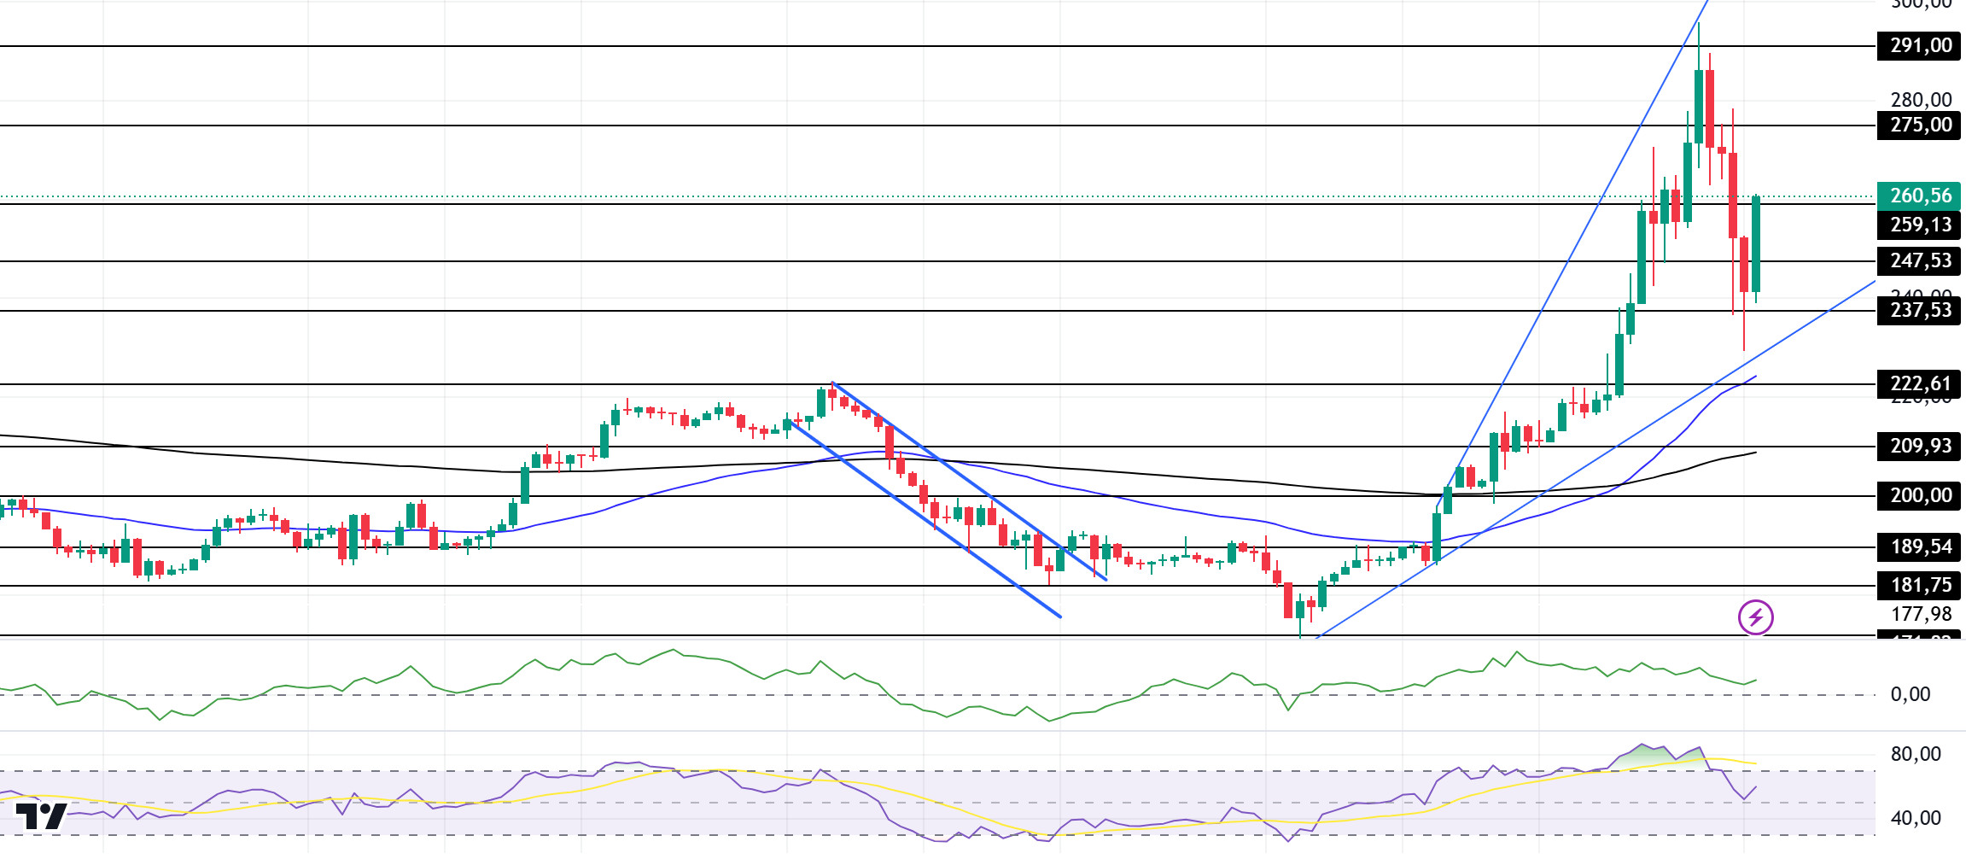Select the 209,93 price level label
Viewport: 1966px width, 865px height.
click(x=1918, y=446)
